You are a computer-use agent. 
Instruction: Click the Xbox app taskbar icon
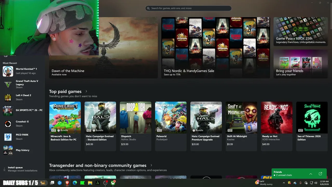[113, 183]
